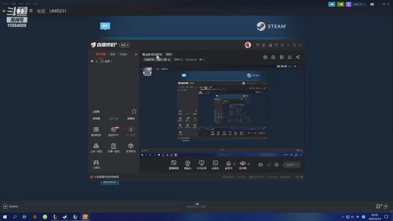
Task: Open Steam announcements cyan button
Action: tap(332, 4)
